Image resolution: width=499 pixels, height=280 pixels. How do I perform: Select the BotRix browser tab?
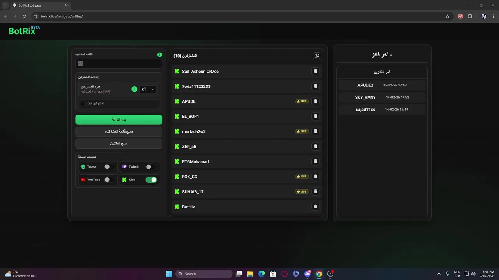(40, 5)
